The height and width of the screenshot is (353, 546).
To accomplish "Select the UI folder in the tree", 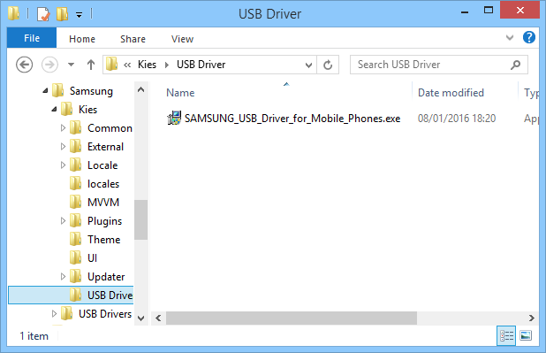I will [x=92, y=257].
